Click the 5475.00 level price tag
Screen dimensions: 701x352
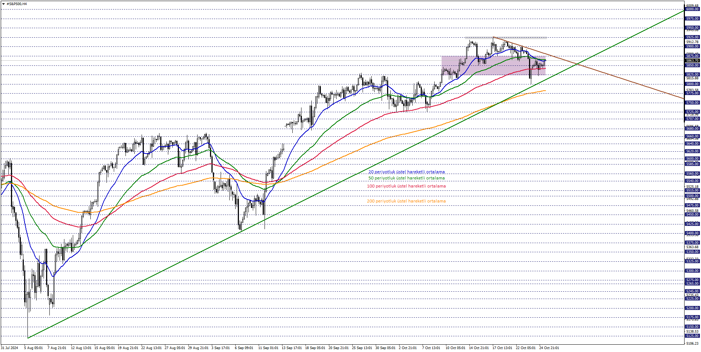tap(692, 205)
